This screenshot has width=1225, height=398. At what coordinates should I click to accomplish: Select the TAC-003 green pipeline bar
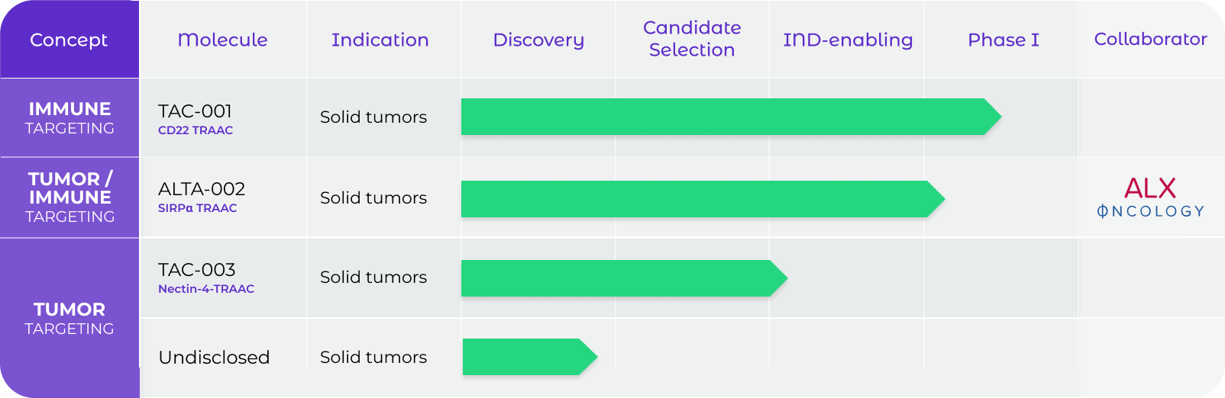[x=624, y=278]
